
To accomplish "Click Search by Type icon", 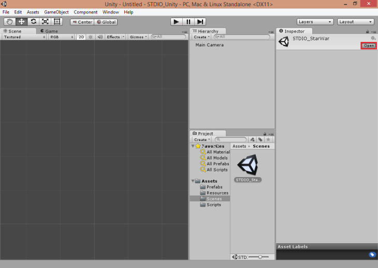I will click(x=252, y=139).
